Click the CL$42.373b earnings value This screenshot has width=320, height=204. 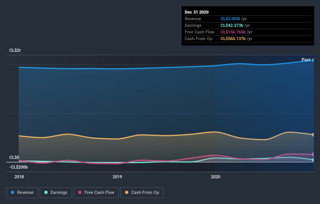tap(232, 25)
